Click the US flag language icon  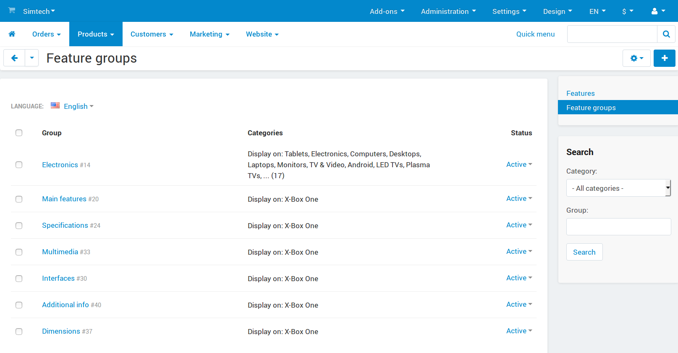pos(55,105)
